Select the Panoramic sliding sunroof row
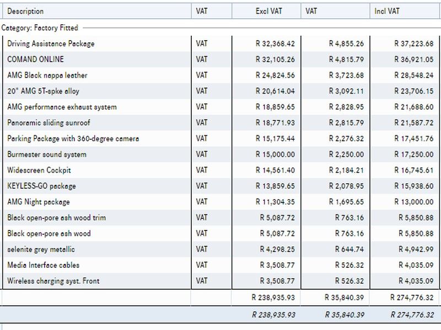 (x=49, y=123)
